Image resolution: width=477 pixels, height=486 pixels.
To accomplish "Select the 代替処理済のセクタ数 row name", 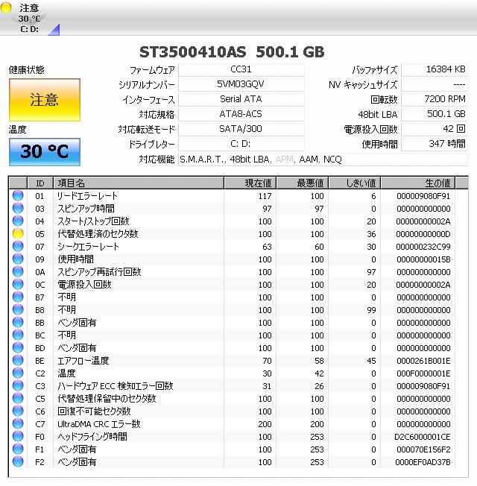I will [98, 234].
